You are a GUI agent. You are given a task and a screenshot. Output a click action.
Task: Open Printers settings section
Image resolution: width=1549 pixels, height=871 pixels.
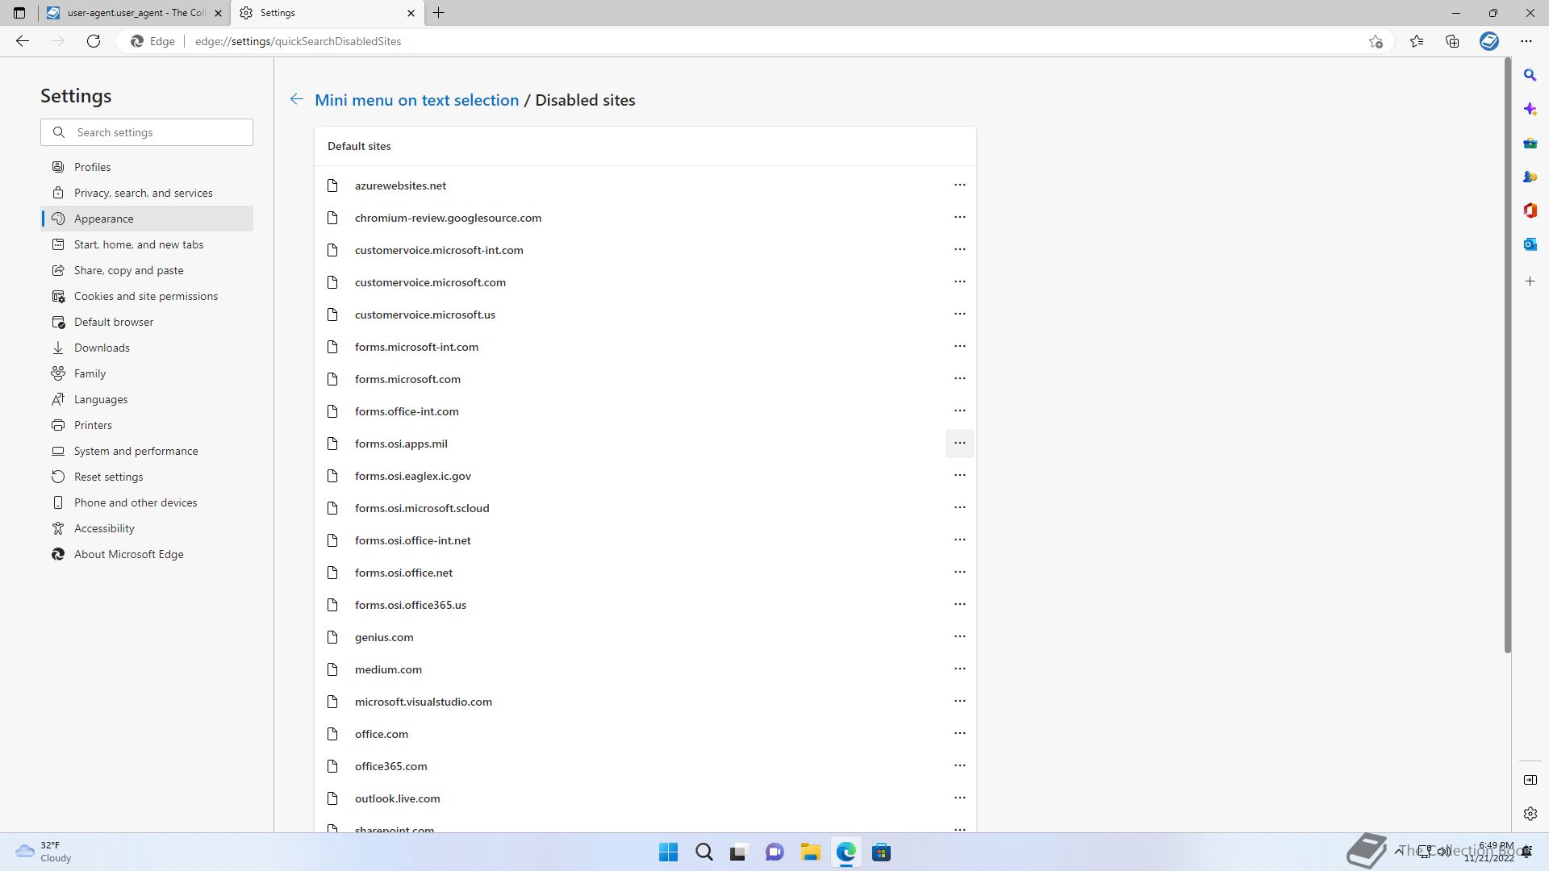point(147,425)
